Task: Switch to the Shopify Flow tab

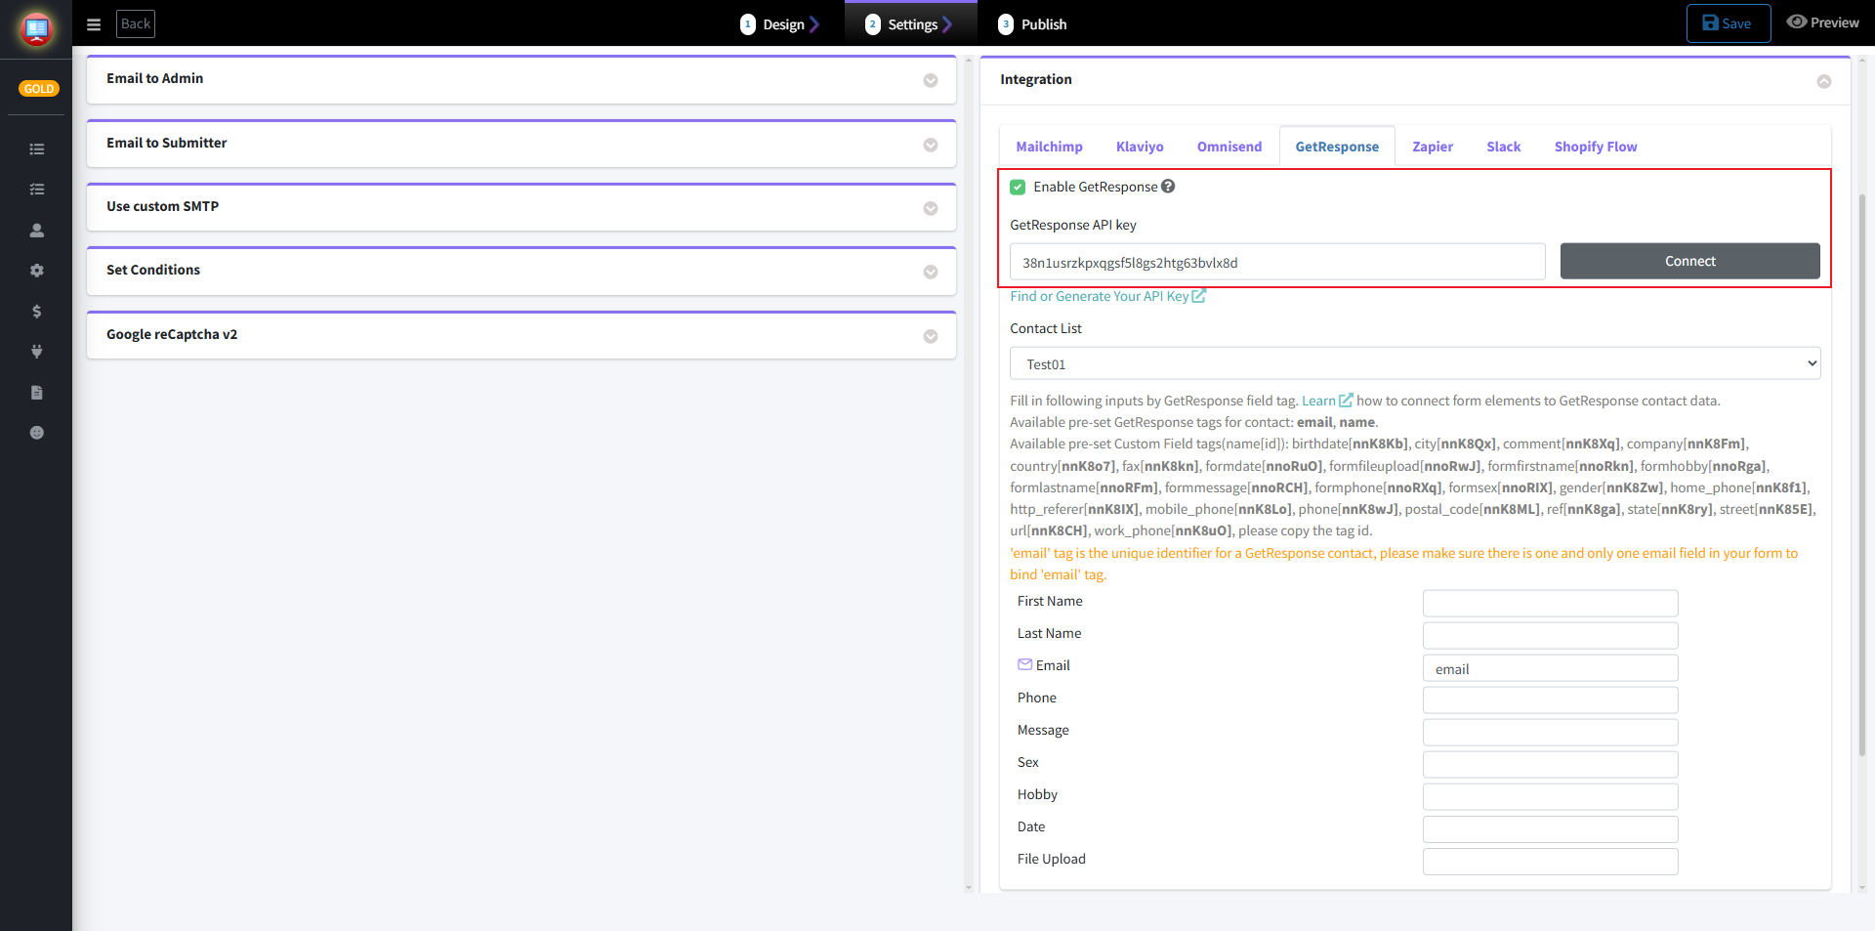Action: coord(1596,147)
